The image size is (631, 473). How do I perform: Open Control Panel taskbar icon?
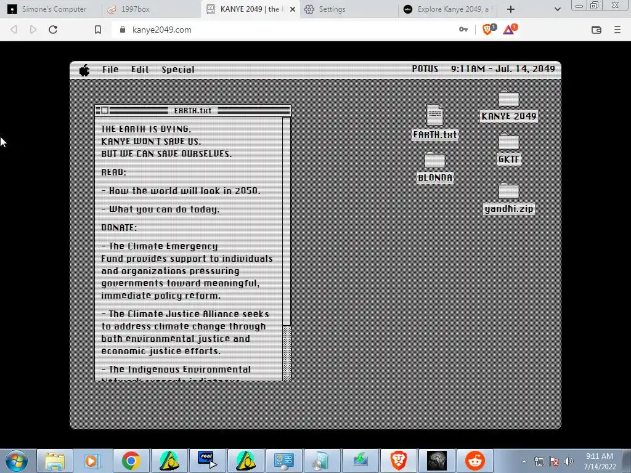pyautogui.click(x=283, y=461)
